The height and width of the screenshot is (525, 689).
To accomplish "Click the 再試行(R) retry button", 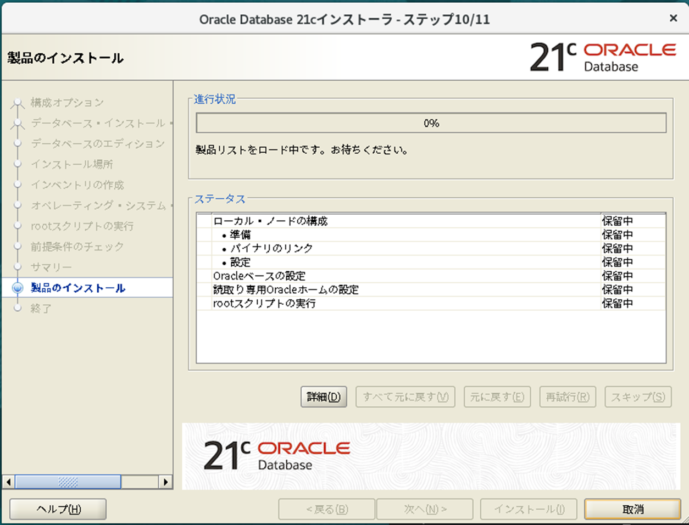I will click(568, 396).
